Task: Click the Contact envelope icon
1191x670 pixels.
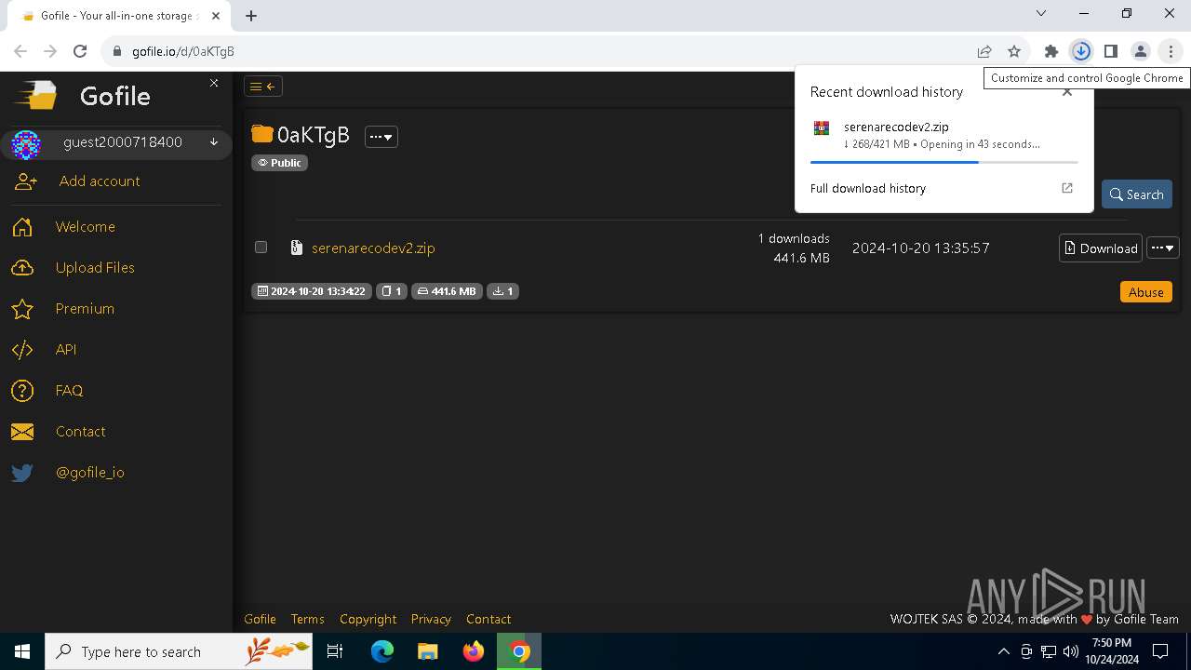Action: pyautogui.click(x=22, y=432)
